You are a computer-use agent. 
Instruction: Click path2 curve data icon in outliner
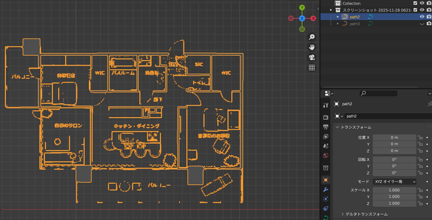(370, 17)
